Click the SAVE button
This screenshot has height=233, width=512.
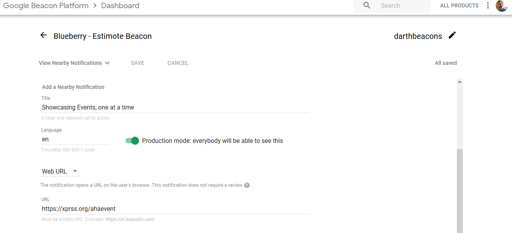point(137,63)
